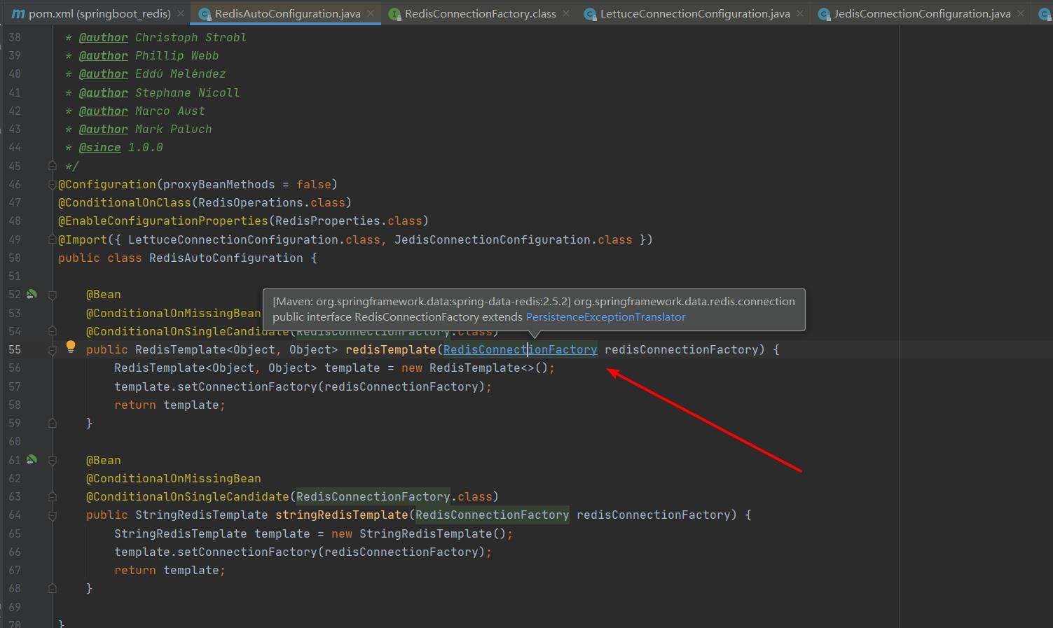Close the RedisConnectionFactory.class tab
This screenshot has height=628, width=1053.
tap(566, 13)
